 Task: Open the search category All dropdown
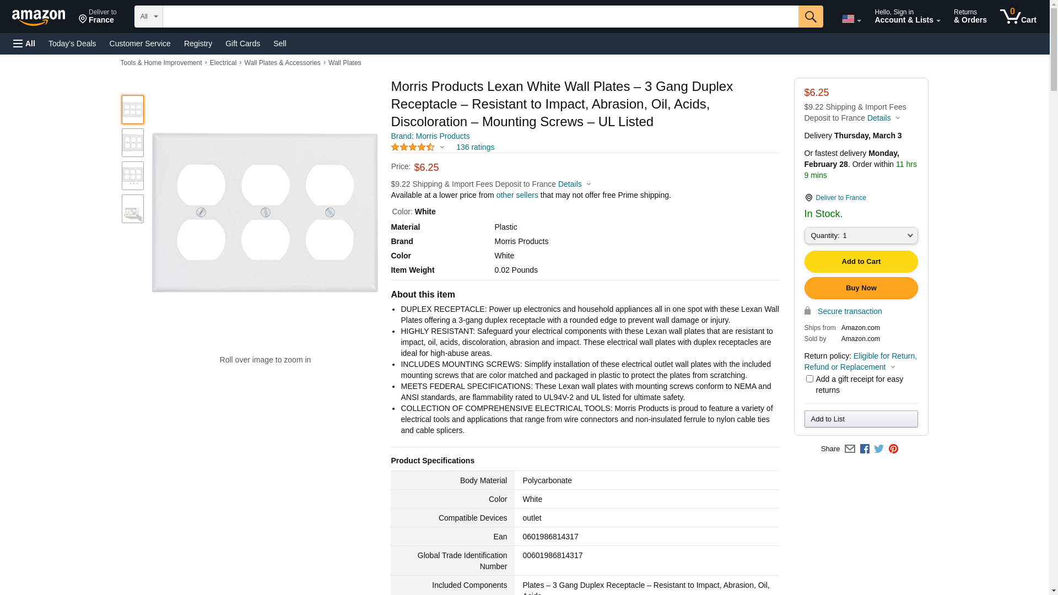pos(148,17)
